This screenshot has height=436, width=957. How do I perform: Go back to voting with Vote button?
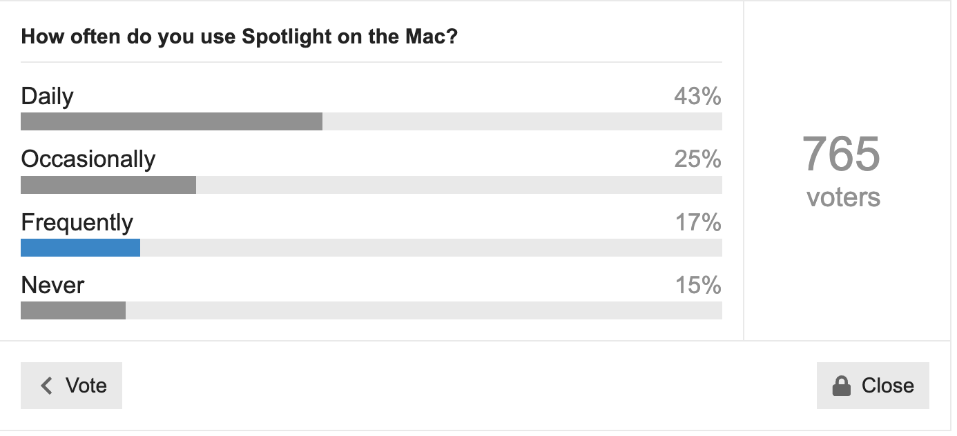(x=71, y=386)
